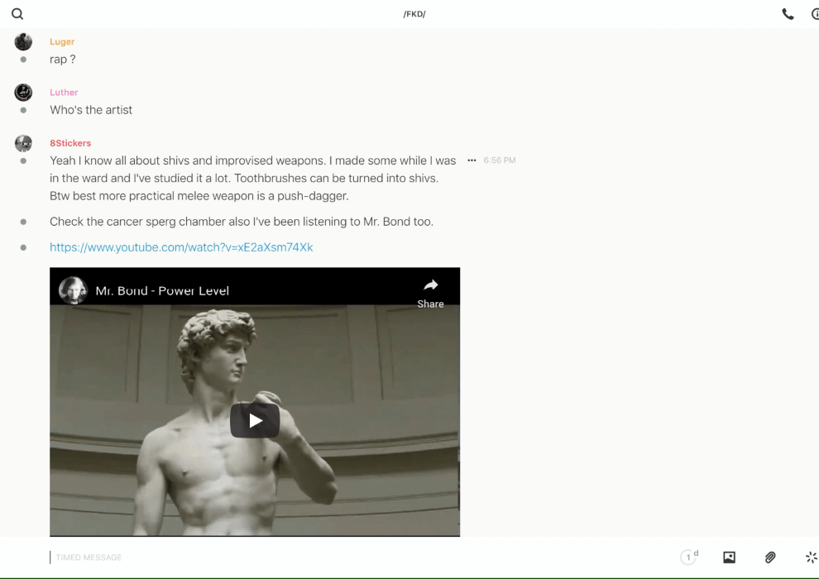Click the video title Mr. Bond - Power Level

coord(162,291)
